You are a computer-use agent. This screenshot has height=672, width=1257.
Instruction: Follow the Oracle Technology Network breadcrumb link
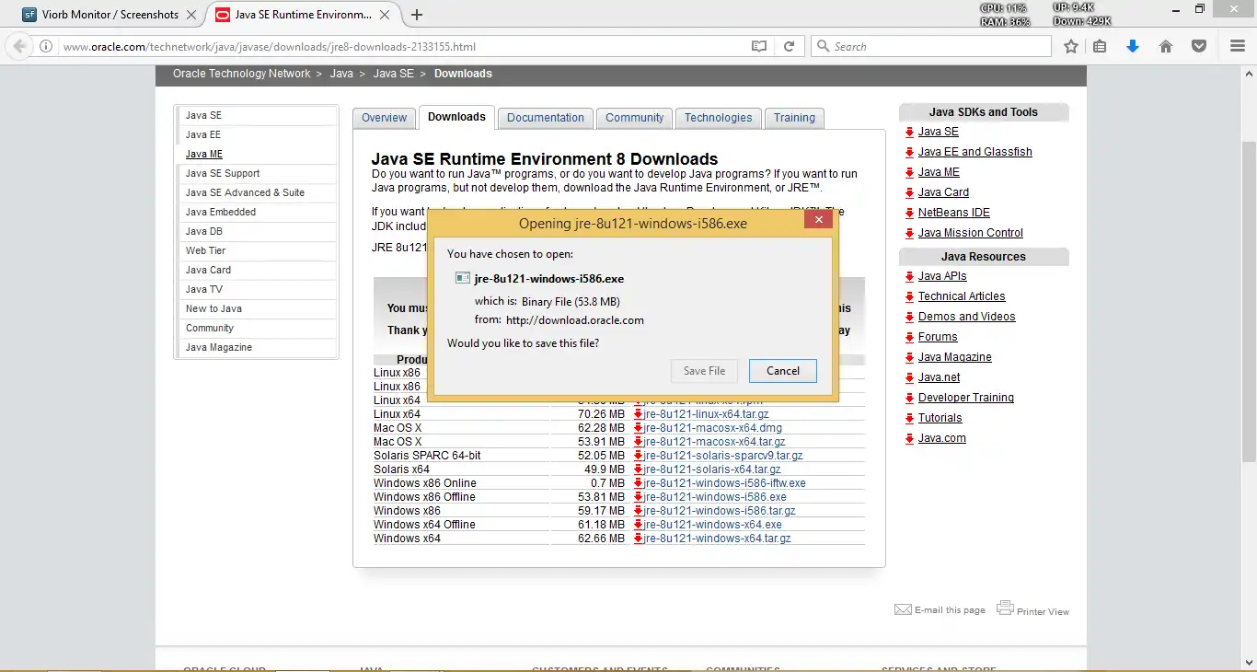242,74
